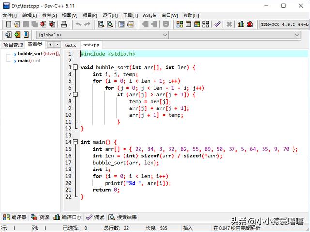Click the right scroll arrow of side tabs
This screenshot has height=232, width=310.
point(57,45)
